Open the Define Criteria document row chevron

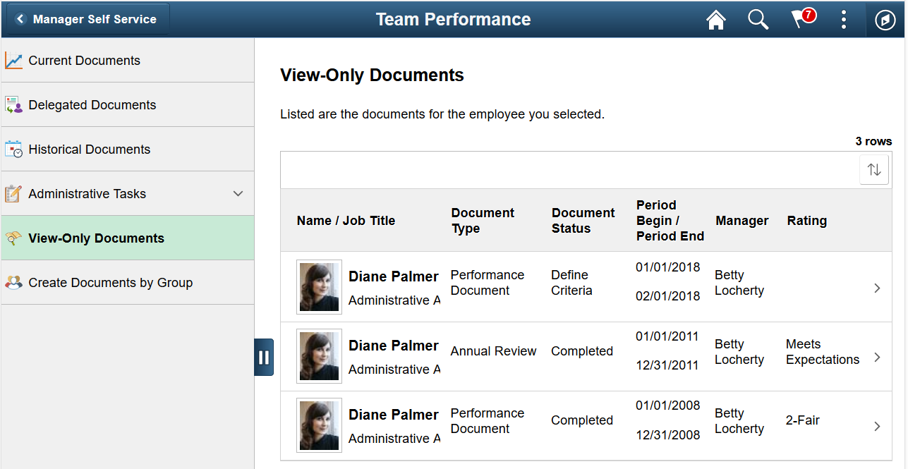pos(877,288)
